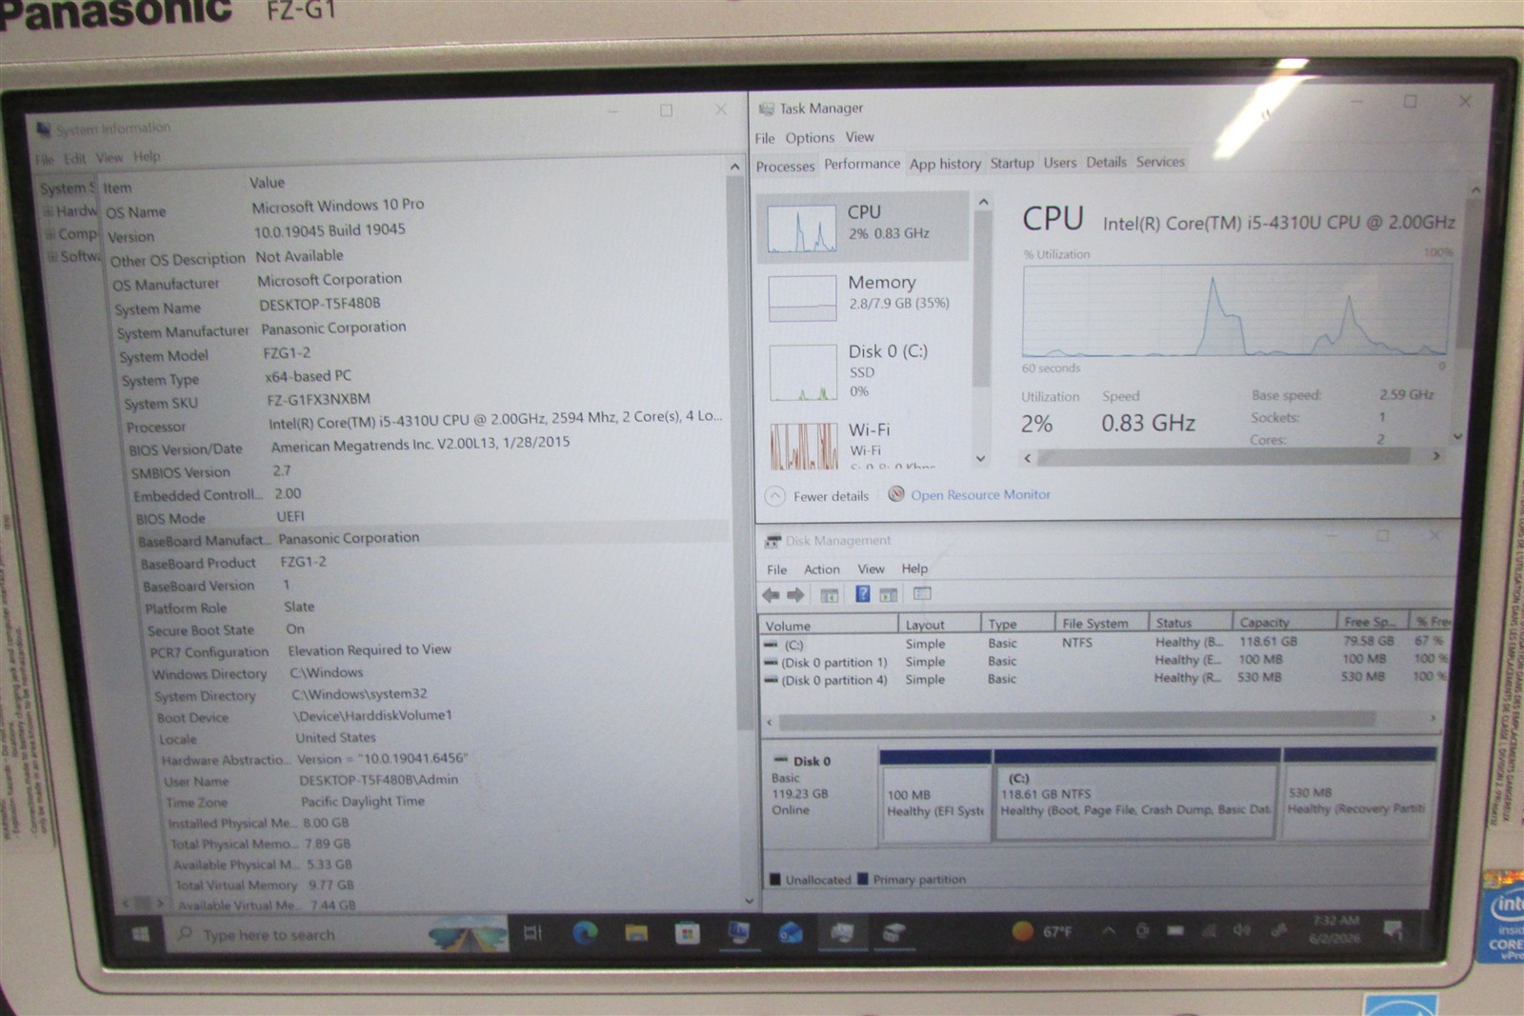
Task: Open Task Manager View menu
Action: coord(859,137)
